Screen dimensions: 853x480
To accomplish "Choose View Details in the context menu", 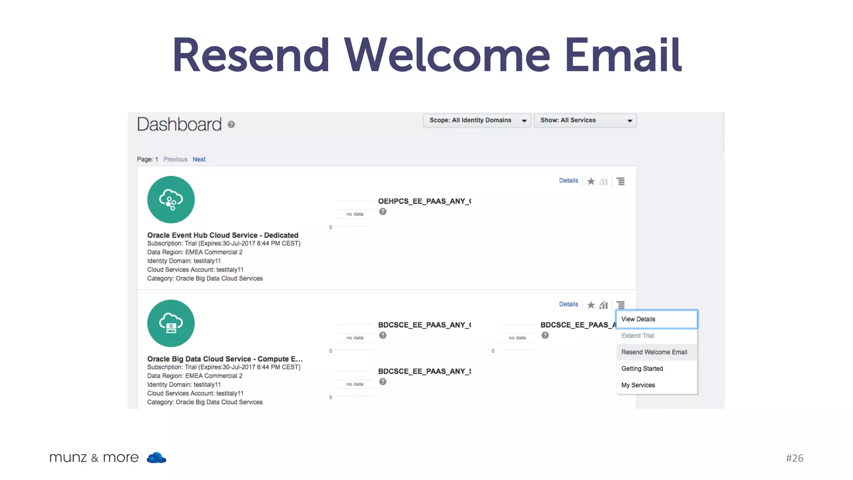I will (x=638, y=319).
